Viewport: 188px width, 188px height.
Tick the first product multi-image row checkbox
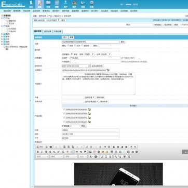[64, 109]
